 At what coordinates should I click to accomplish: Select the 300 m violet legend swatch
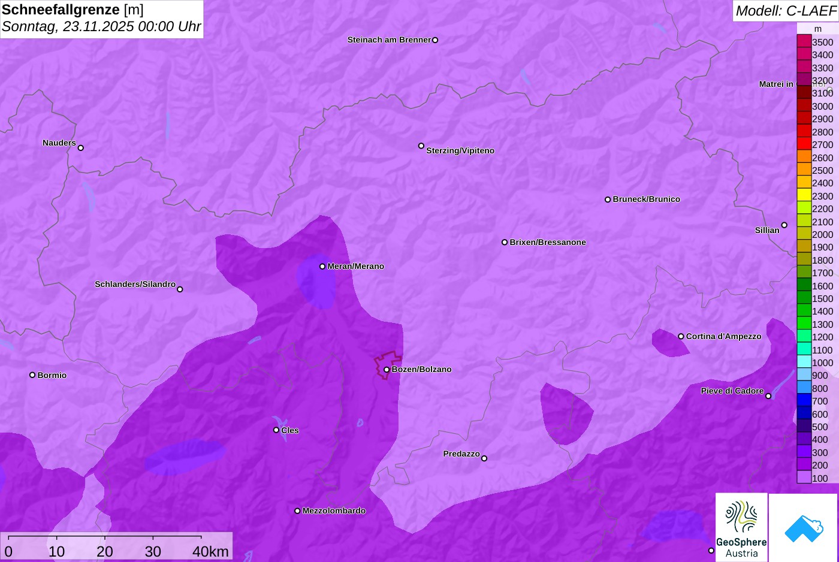804,452
